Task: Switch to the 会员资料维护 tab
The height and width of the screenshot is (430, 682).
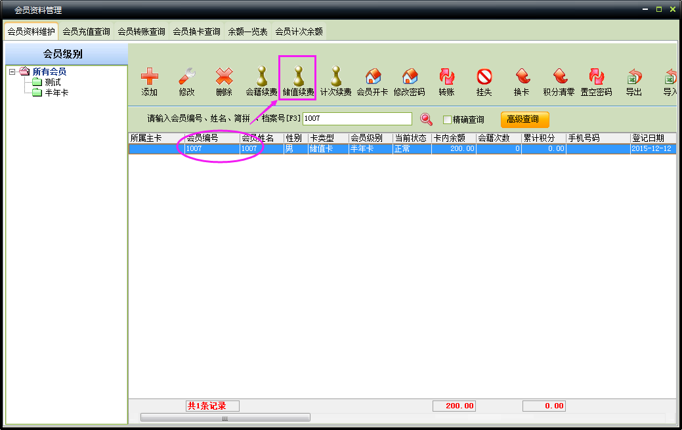Action: [x=32, y=32]
